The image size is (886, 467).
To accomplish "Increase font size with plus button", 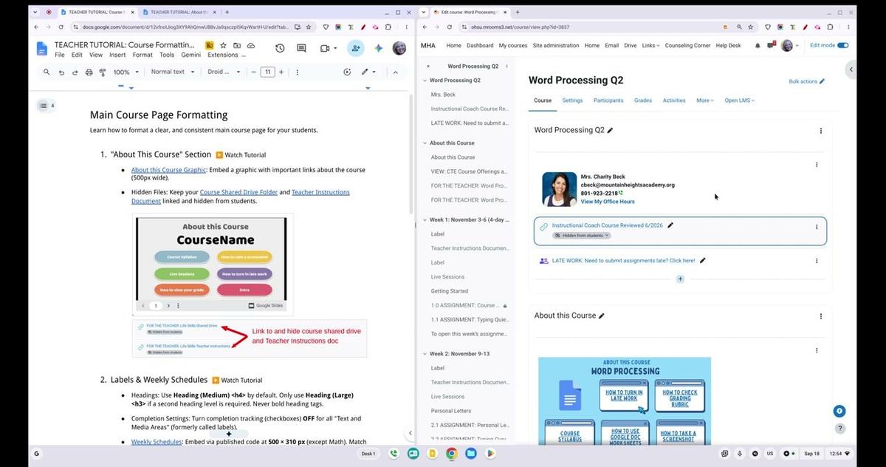I will [x=281, y=72].
